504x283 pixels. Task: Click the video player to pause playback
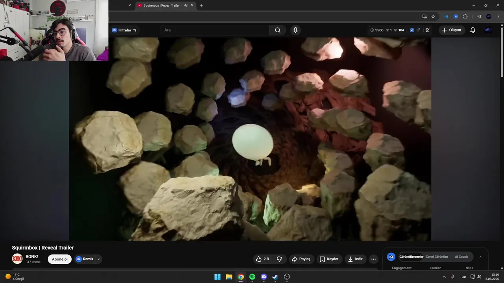(250, 139)
